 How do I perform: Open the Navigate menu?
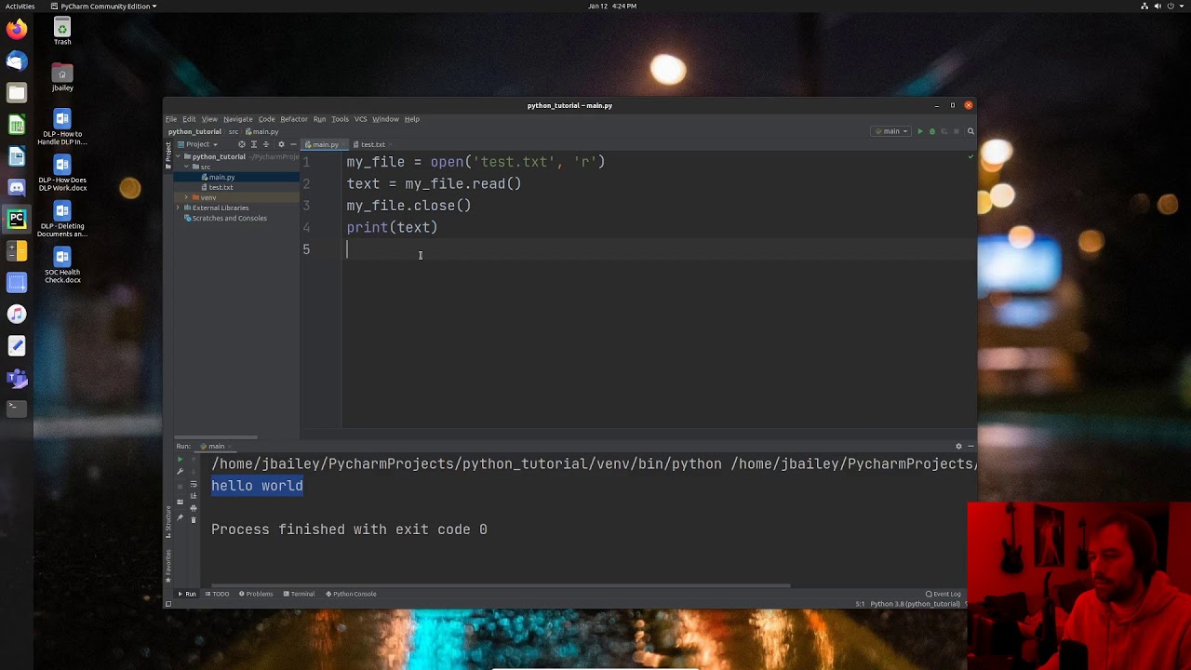click(x=237, y=119)
